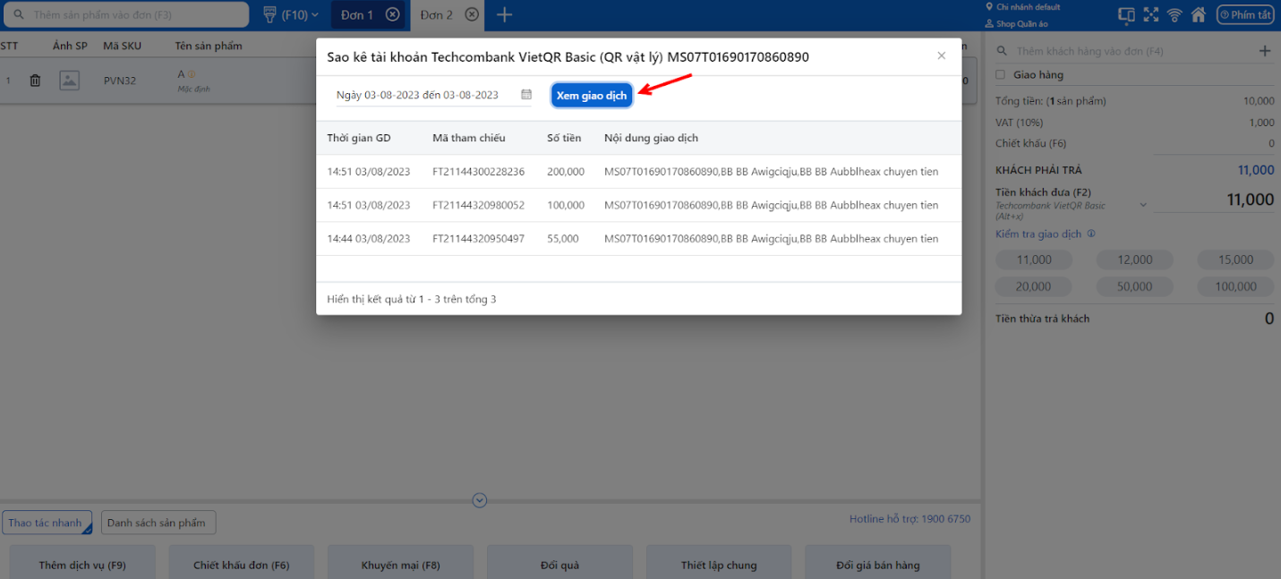Click the Nội dung giao dịch column header
The height and width of the screenshot is (579, 1281).
[x=651, y=138]
